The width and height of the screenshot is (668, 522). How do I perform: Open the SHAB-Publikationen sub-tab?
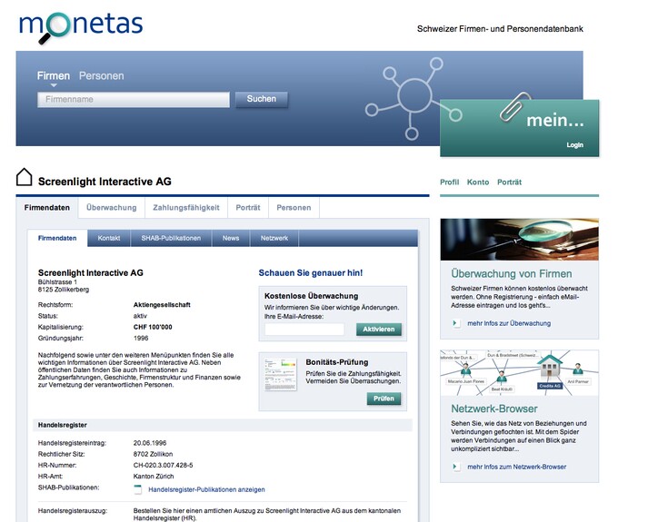171,238
